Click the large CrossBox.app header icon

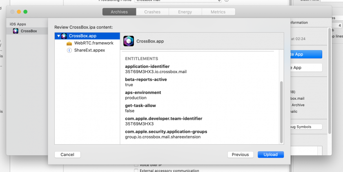tap(129, 41)
